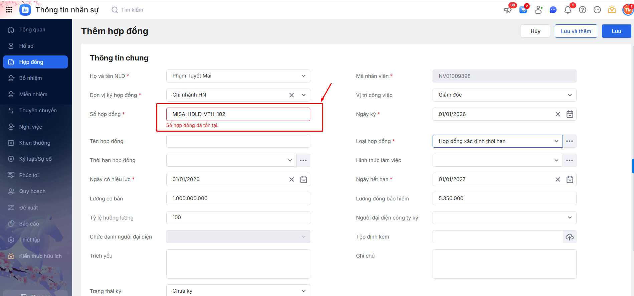This screenshot has height=296, width=634.
Task: Open the Trạng thái ký dropdown
Action: (303, 291)
